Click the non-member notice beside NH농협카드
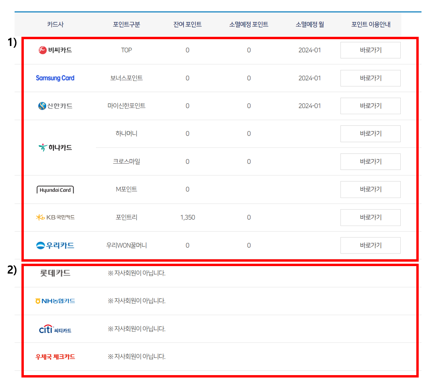434x385 pixels. [x=137, y=301]
